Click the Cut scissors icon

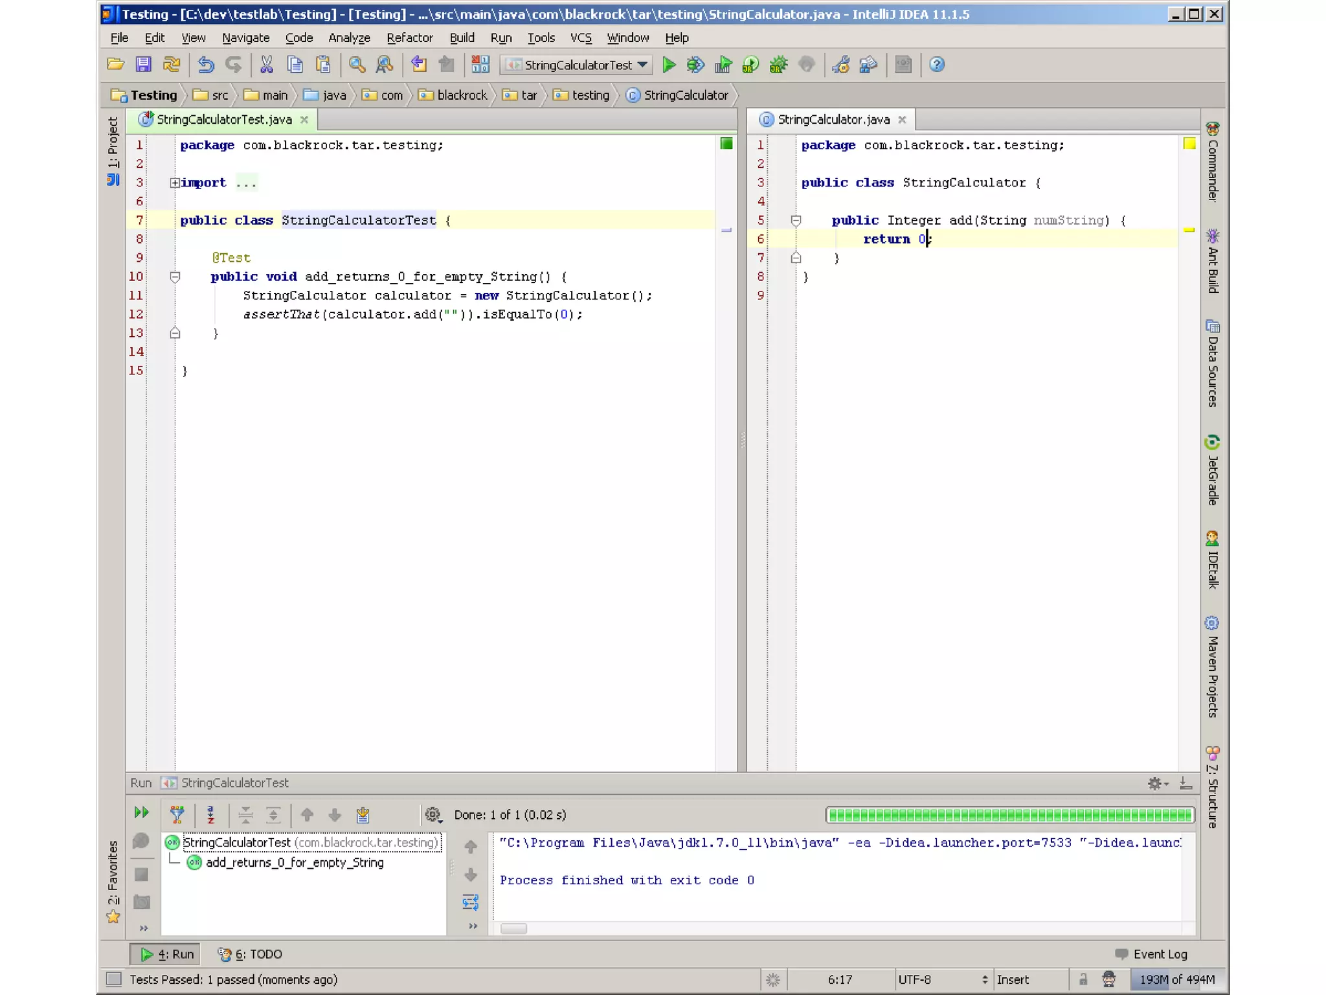click(x=266, y=65)
